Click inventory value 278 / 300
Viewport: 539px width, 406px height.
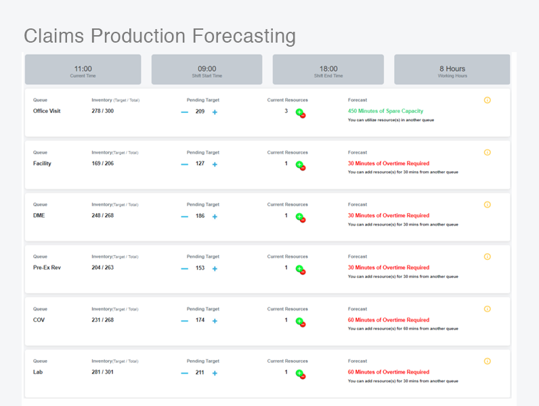[102, 111]
